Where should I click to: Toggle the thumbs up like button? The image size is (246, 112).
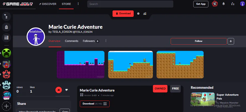click(x=59, y=90)
